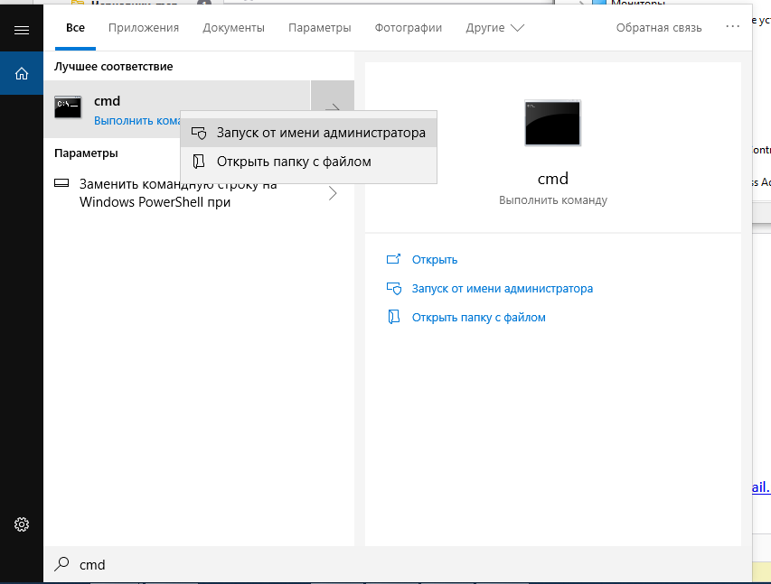This screenshot has height=584, width=771.
Task: Click the folder icon in context menu
Action: click(x=199, y=162)
